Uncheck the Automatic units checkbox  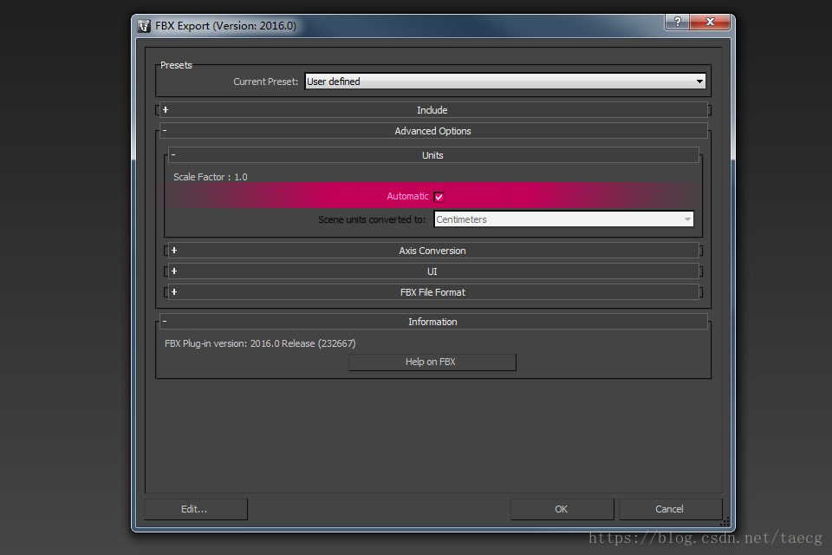tap(439, 197)
